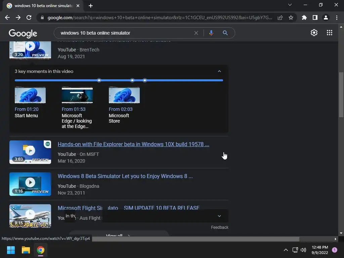
Task: Jump to second key moment marker on progress bar
Action: coord(132,80)
